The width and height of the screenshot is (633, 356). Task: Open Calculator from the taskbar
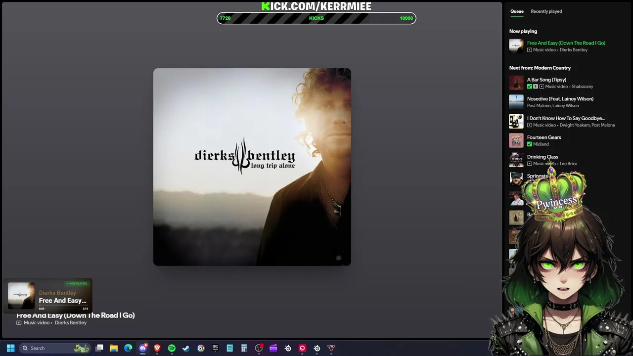(x=244, y=348)
